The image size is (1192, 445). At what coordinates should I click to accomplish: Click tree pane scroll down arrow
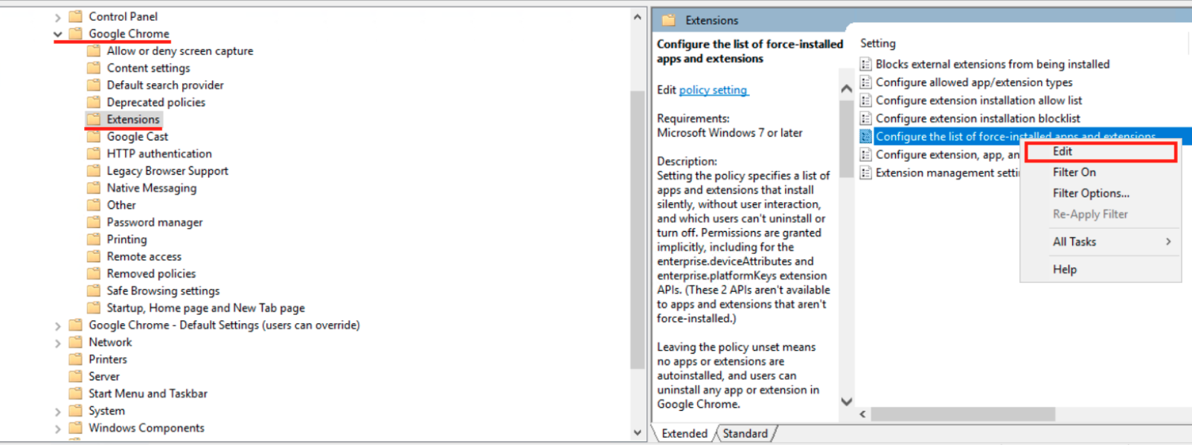(637, 432)
